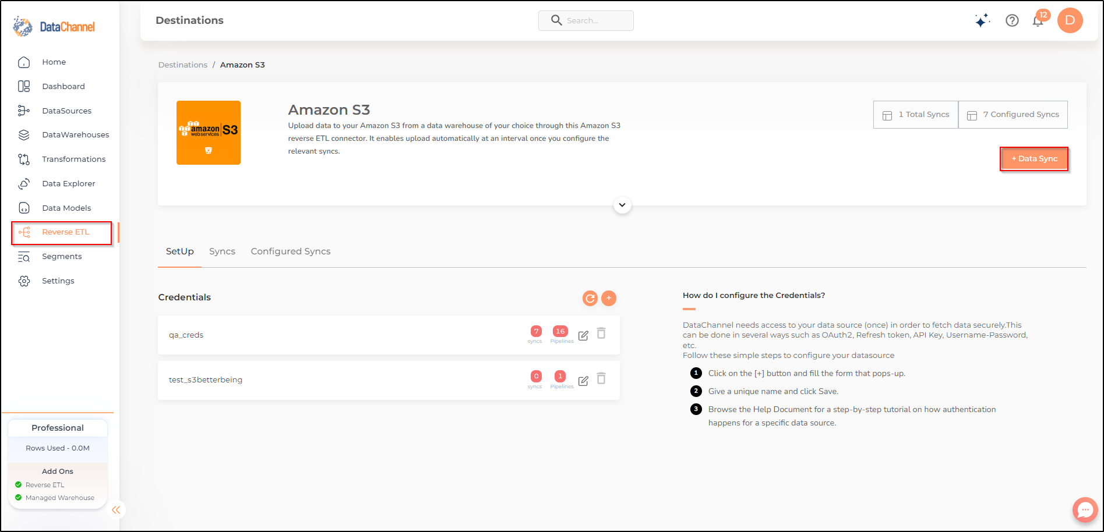Open the chat support bubble

click(1085, 510)
